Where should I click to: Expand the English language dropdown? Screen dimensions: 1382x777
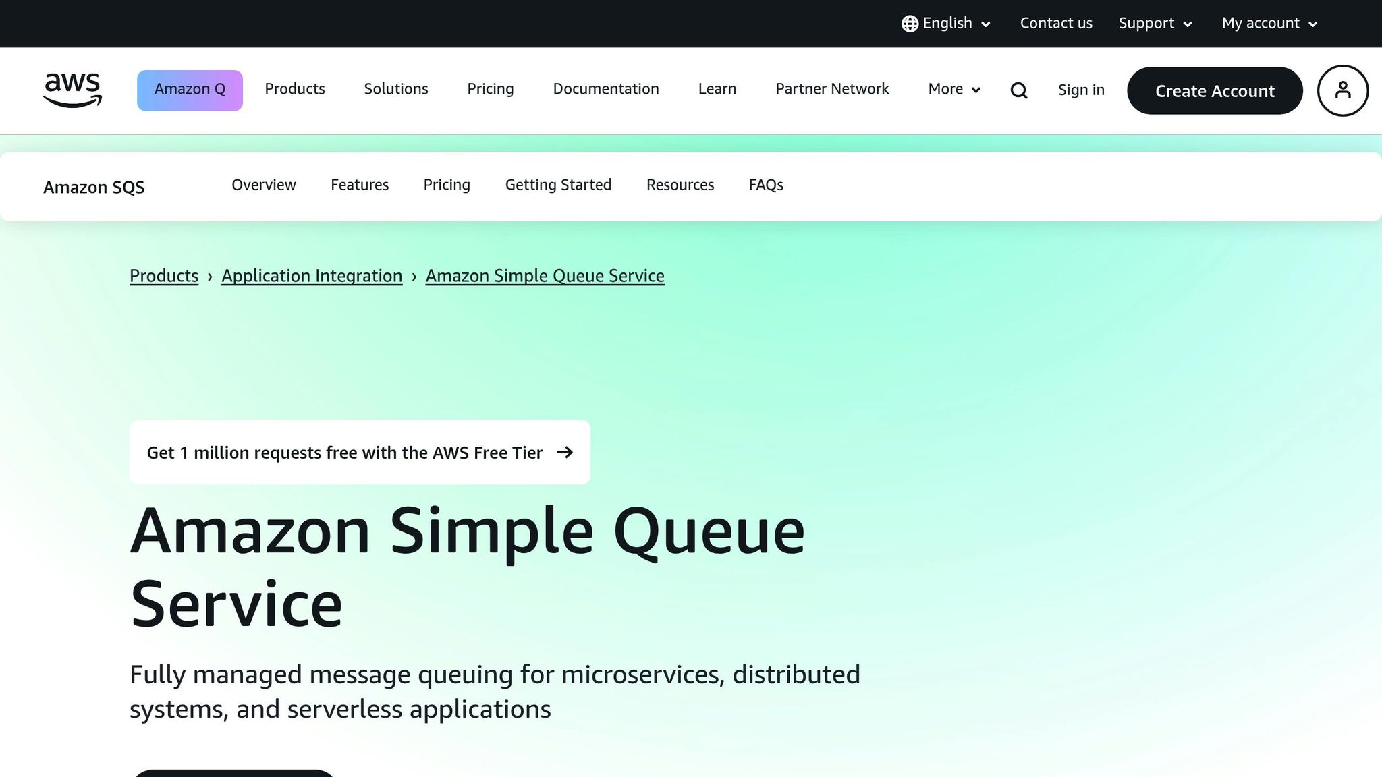(946, 24)
